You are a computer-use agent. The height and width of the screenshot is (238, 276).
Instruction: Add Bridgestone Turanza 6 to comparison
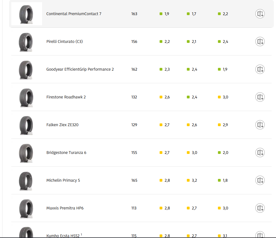[260, 153]
